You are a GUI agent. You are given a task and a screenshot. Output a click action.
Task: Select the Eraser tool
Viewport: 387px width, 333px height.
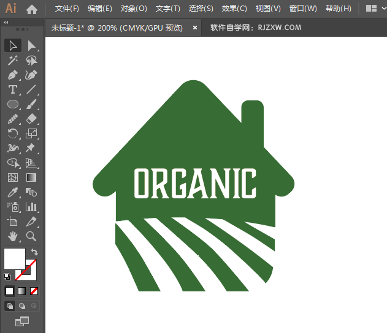coord(31,119)
